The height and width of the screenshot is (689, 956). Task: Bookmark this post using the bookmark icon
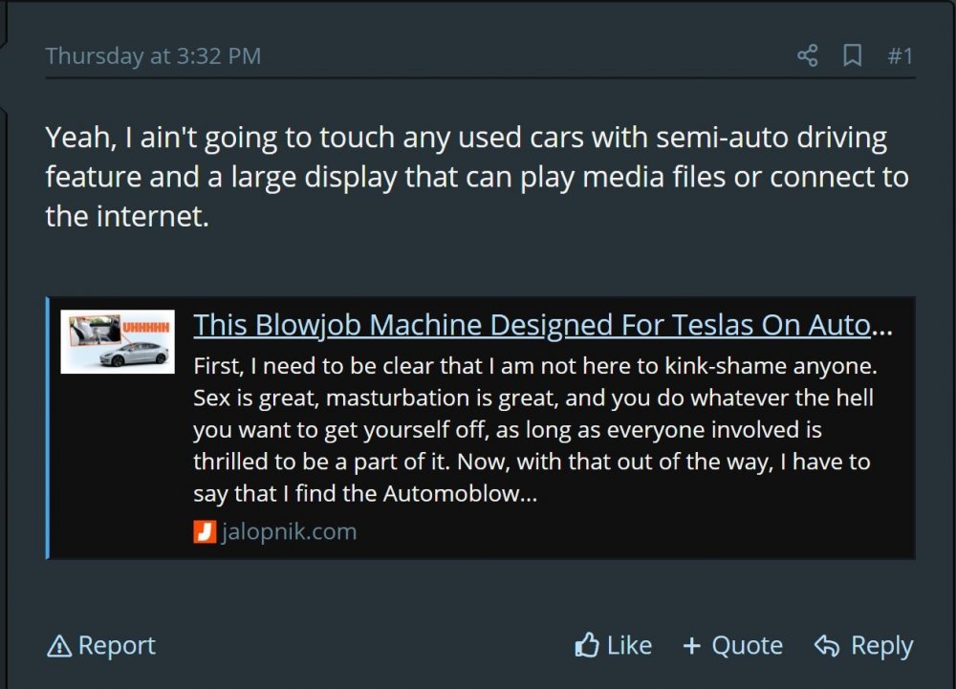coord(852,55)
